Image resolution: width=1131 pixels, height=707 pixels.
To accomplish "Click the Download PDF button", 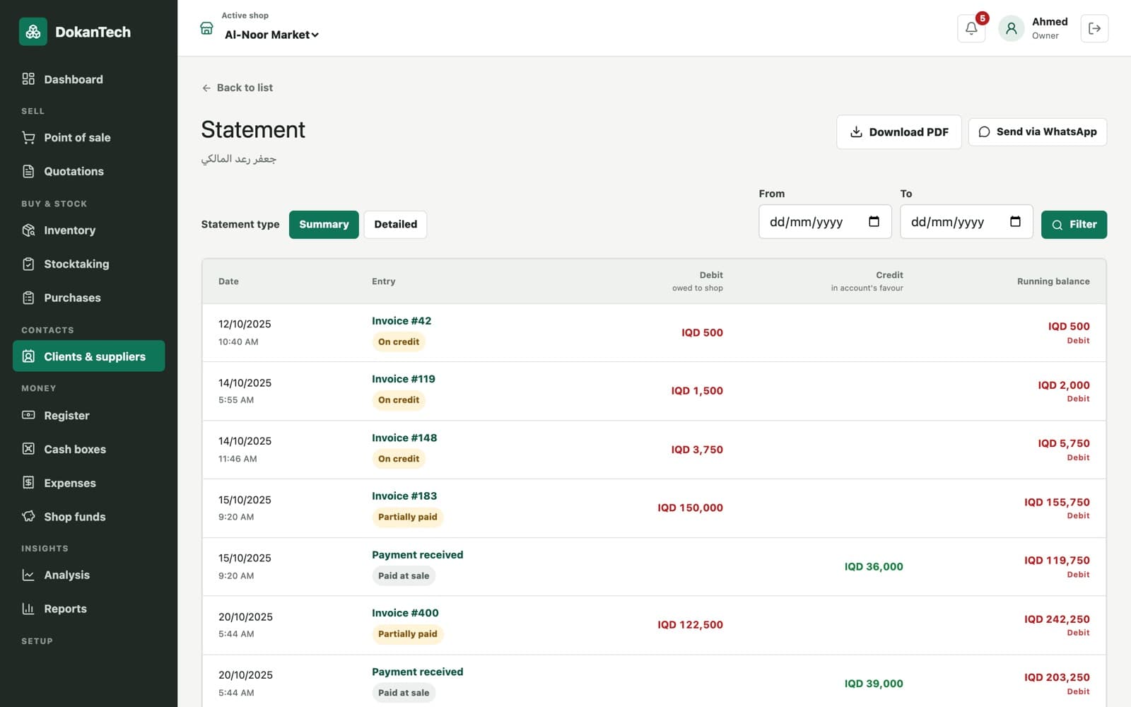I will pos(899,132).
